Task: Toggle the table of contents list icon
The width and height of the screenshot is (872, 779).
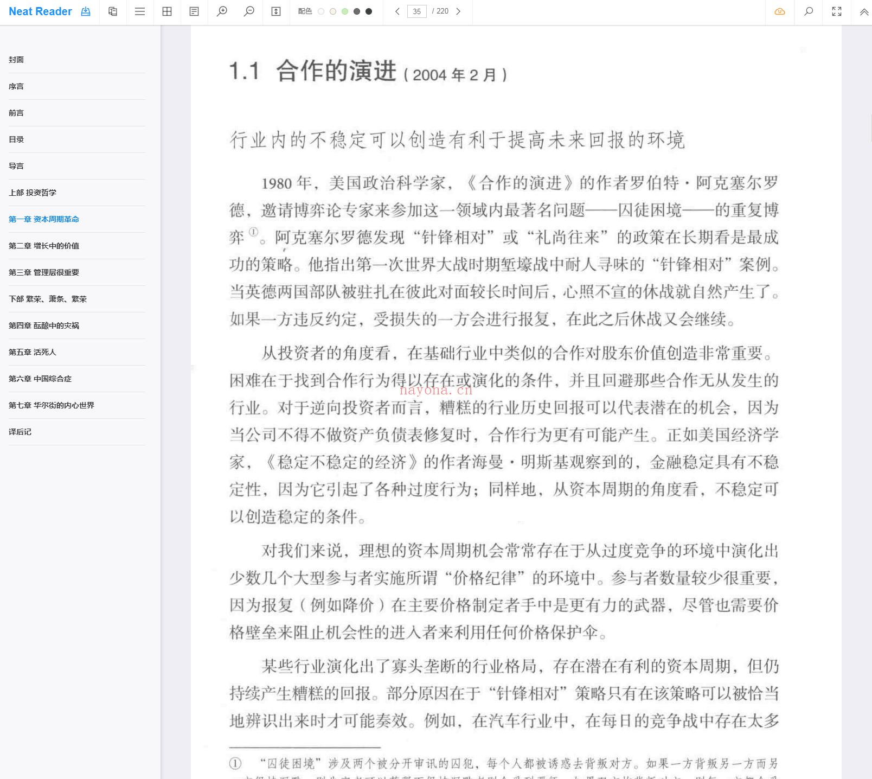Action: pos(140,11)
